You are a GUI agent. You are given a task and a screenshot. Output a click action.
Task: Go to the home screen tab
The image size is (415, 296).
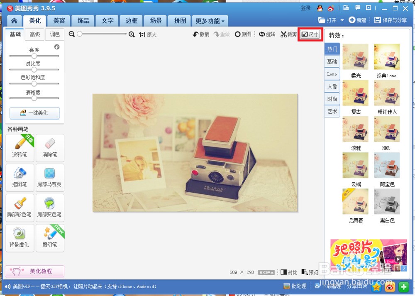tap(14, 21)
